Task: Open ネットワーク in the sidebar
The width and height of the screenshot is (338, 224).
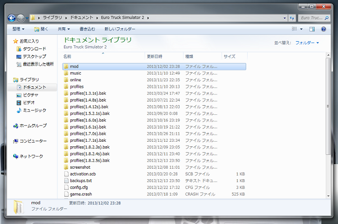Action: pos(28,156)
